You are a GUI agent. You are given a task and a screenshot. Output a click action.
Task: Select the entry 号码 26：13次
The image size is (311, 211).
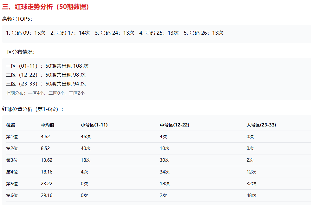pyautogui.click(x=203, y=33)
